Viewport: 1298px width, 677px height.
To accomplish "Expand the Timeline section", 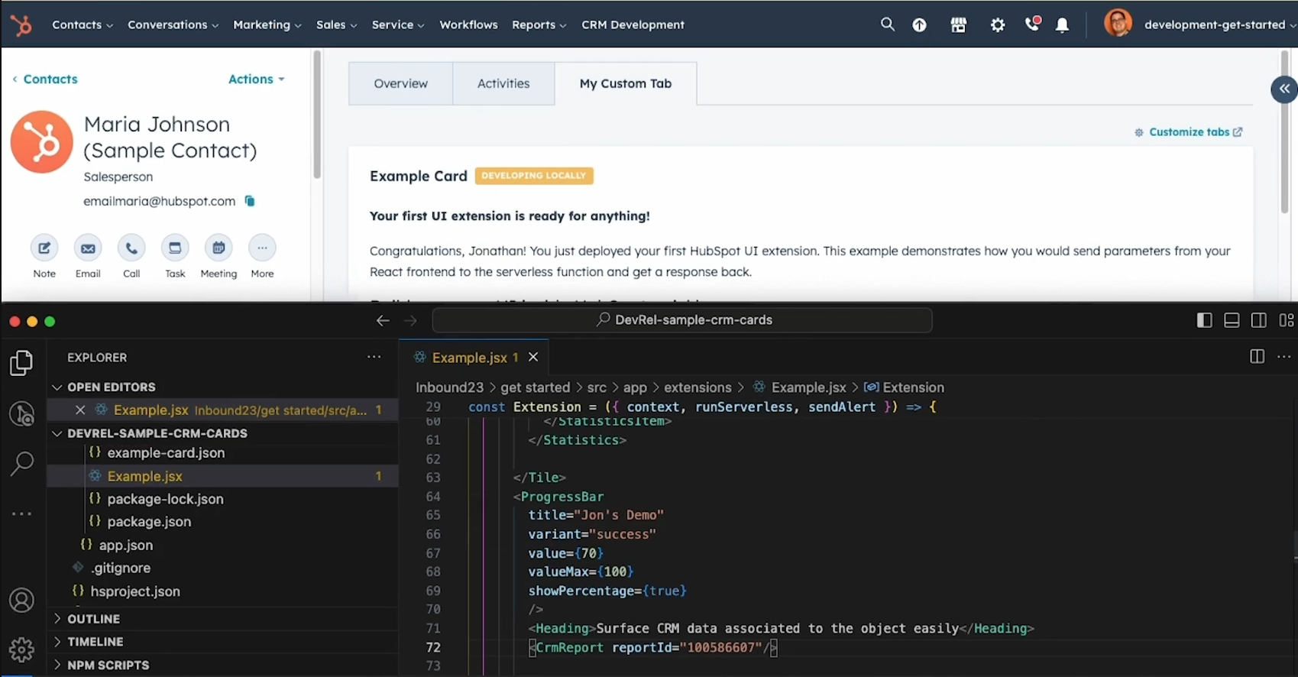I will pyautogui.click(x=87, y=642).
